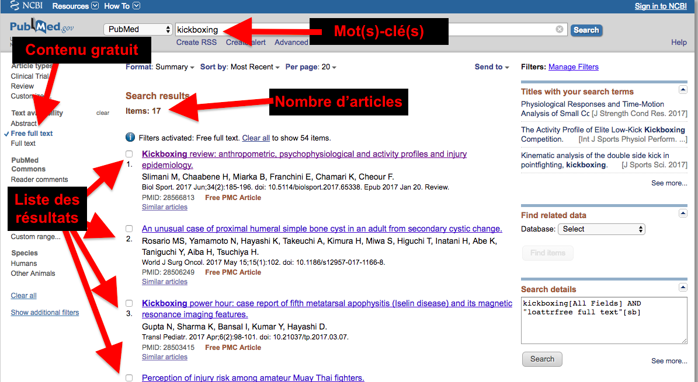This screenshot has width=698, height=382.
Task: Click the NCBI logo in header
Action: [26, 6]
